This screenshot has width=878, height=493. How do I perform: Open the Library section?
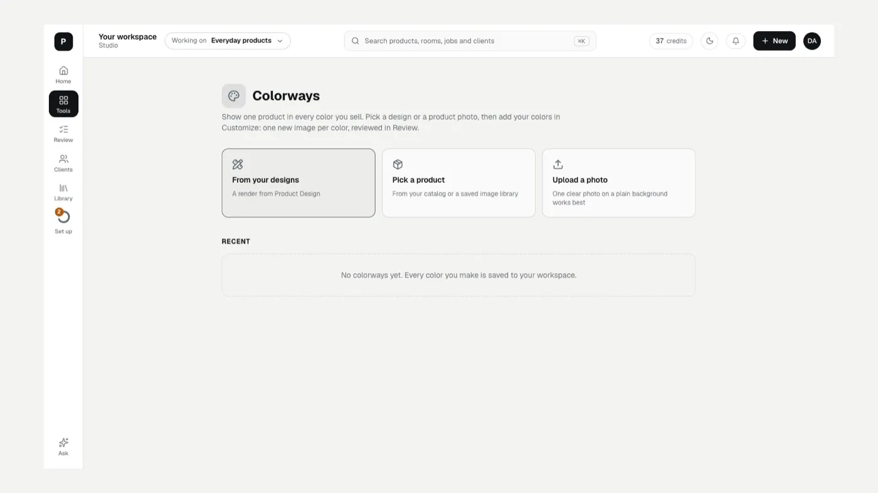coord(63,192)
